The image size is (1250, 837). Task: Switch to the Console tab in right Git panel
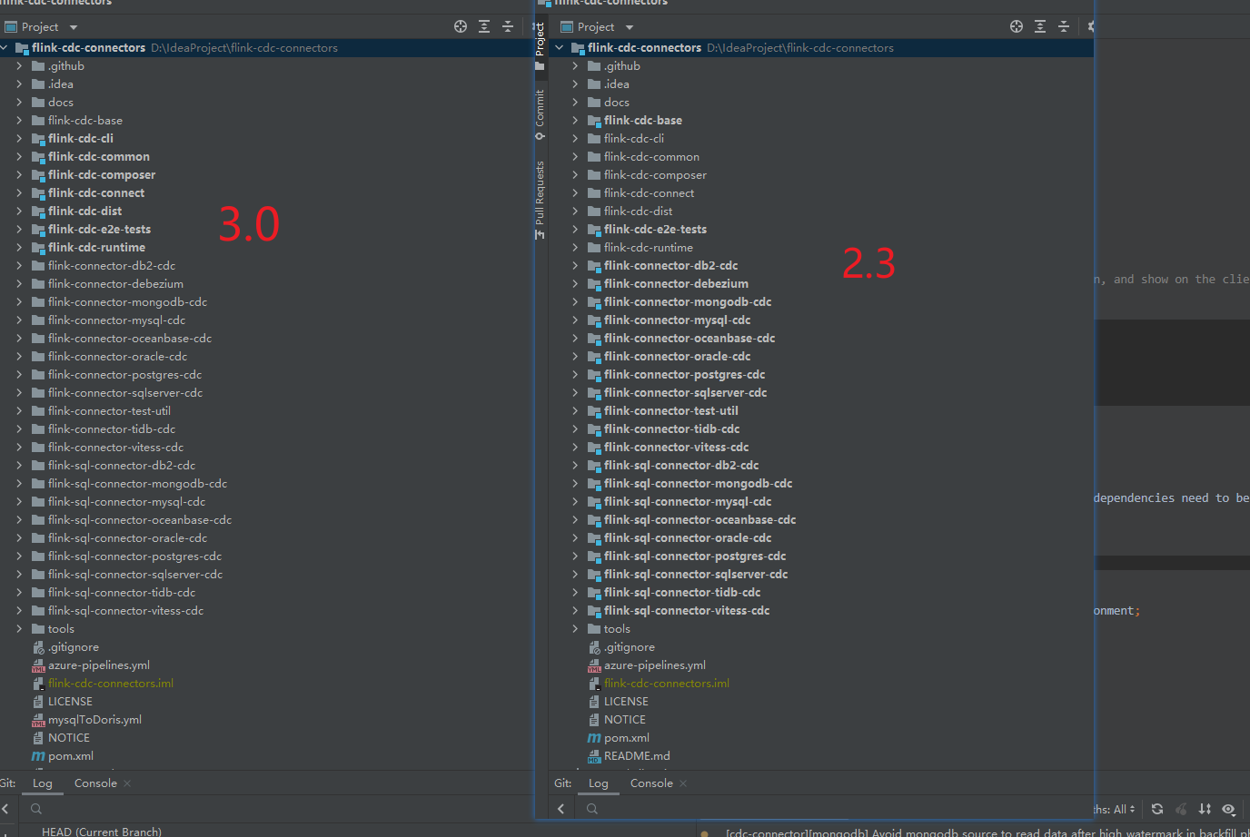click(651, 783)
